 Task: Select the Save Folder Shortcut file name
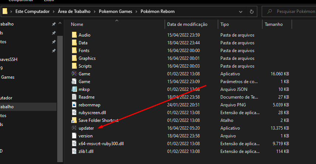click(99, 120)
